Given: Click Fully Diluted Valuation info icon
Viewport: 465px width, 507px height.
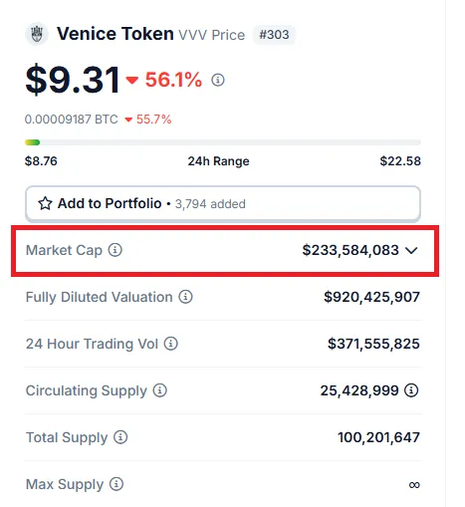Looking at the screenshot, I should (x=185, y=297).
